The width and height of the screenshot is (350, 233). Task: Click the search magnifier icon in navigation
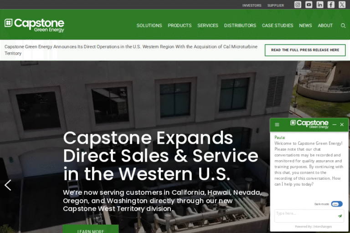343,25
